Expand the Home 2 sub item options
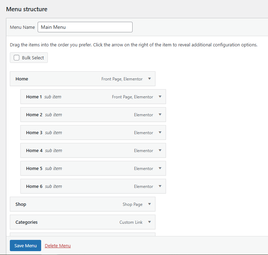 click(x=160, y=115)
